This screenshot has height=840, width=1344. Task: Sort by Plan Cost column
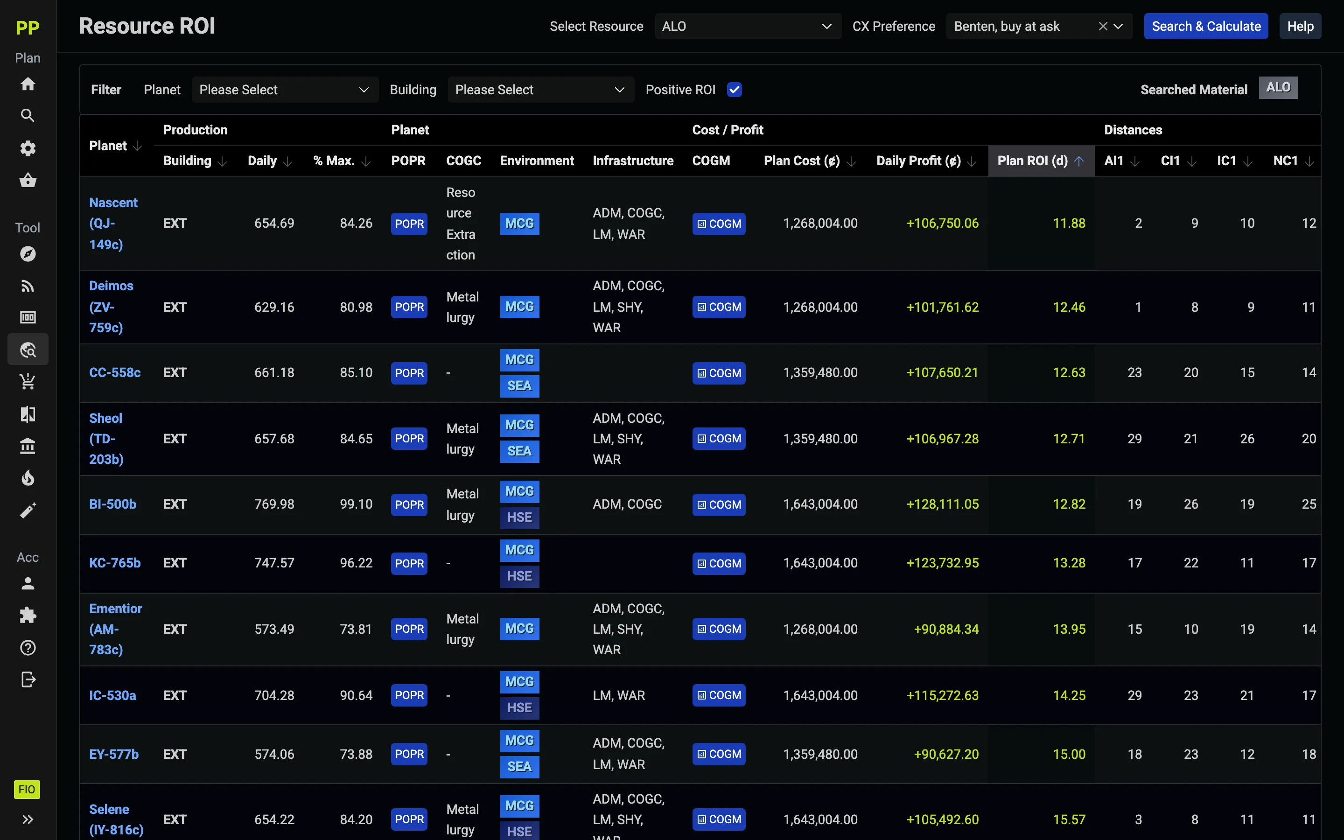(851, 161)
